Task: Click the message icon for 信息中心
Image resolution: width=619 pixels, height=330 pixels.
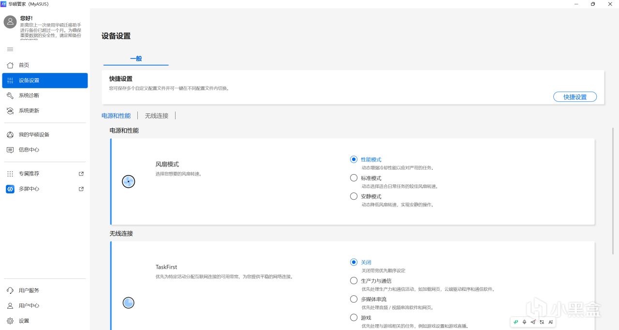Action: pyautogui.click(x=10, y=150)
